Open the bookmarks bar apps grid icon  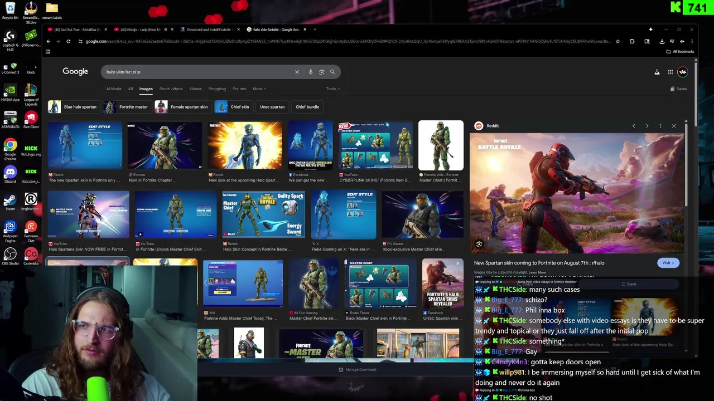click(x=48, y=52)
